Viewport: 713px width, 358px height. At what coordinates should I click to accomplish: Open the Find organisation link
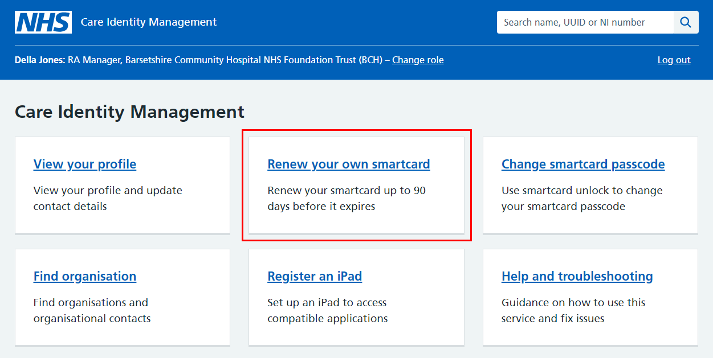(85, 276)
